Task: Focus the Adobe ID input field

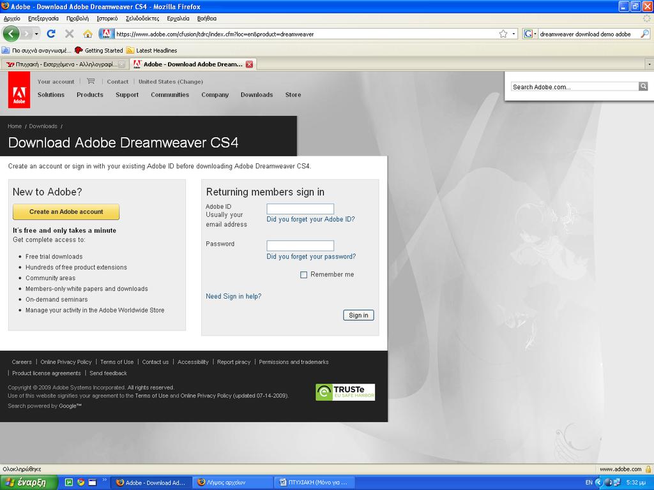Action: click(300, 209)
